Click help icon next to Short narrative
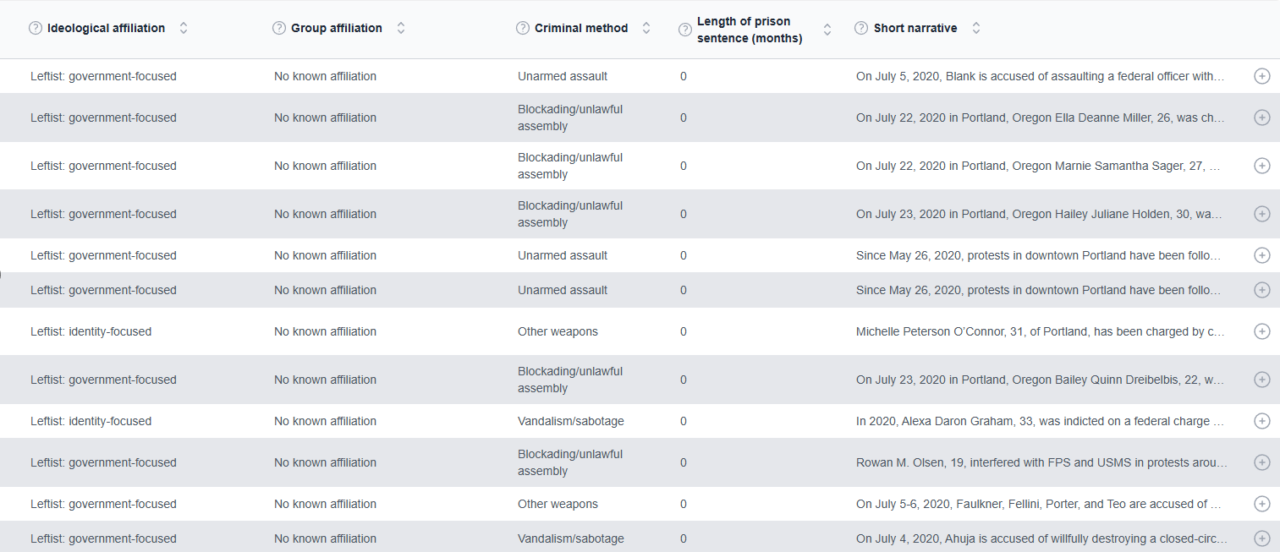This screenshot has height=552, width=1280. point(862,28)
